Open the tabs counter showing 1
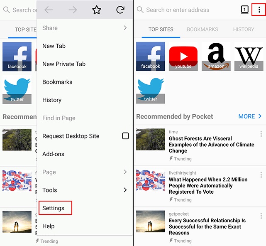Image resolution: width=266 pixels, height=246 pixels. pos(244,10)
